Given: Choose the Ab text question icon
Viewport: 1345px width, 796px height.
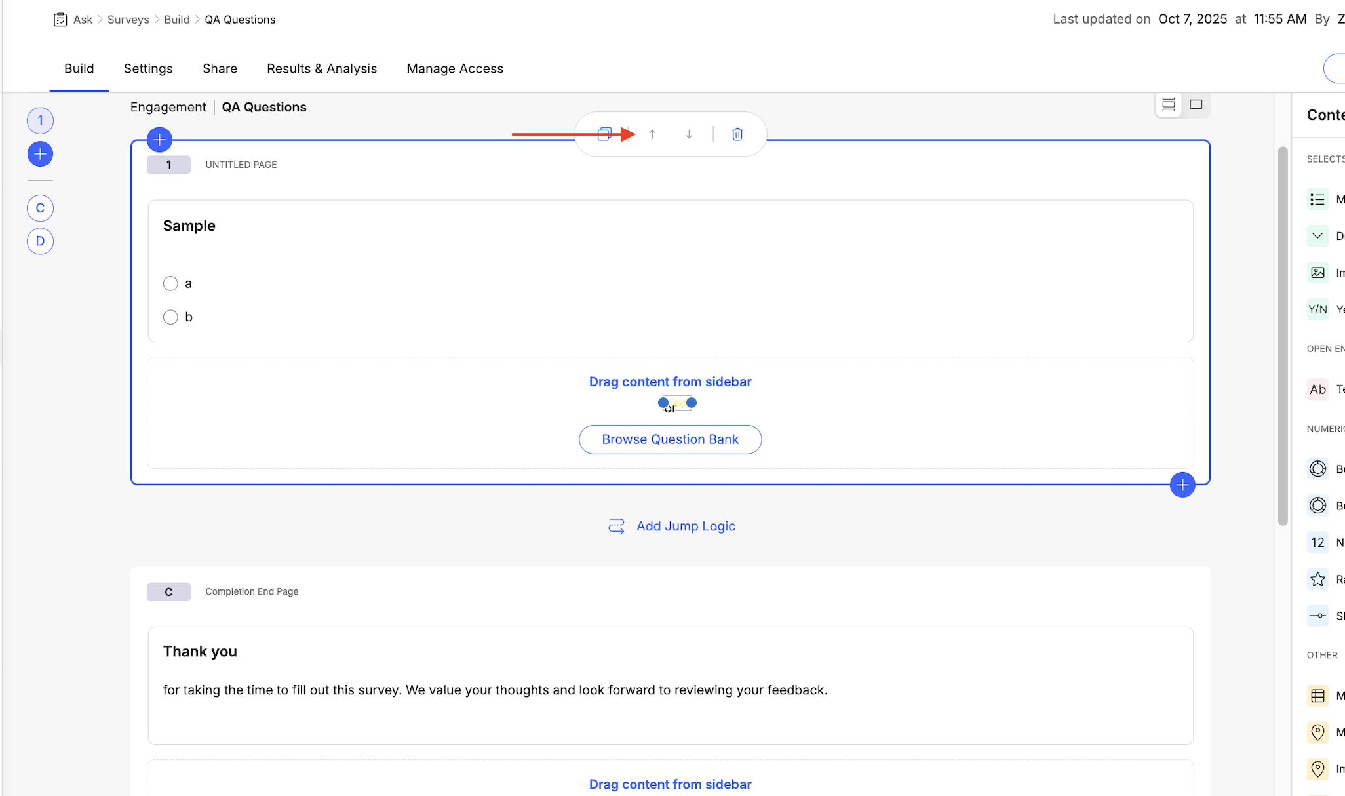Looking at the screenshot, I should [x=1317, y=389].
